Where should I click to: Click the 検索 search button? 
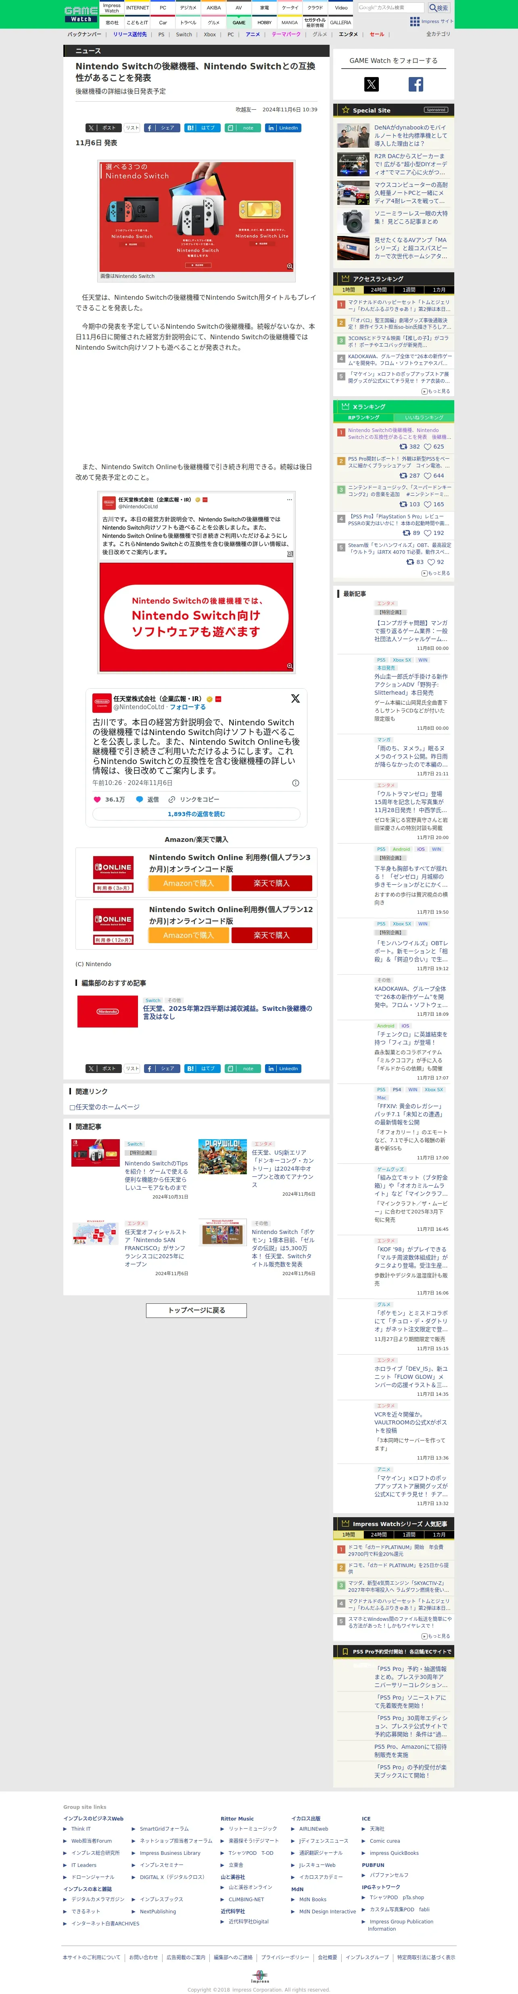(439, 8)
